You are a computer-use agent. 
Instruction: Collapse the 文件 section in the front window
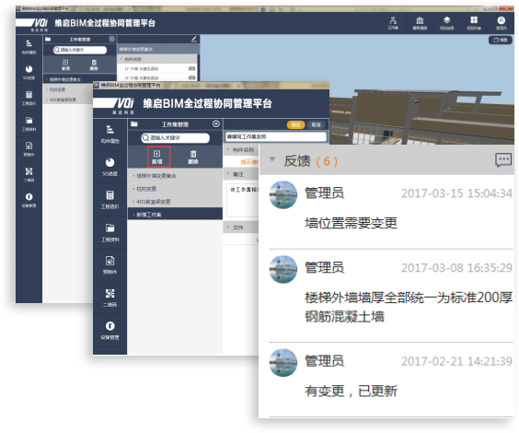point(228,227)
